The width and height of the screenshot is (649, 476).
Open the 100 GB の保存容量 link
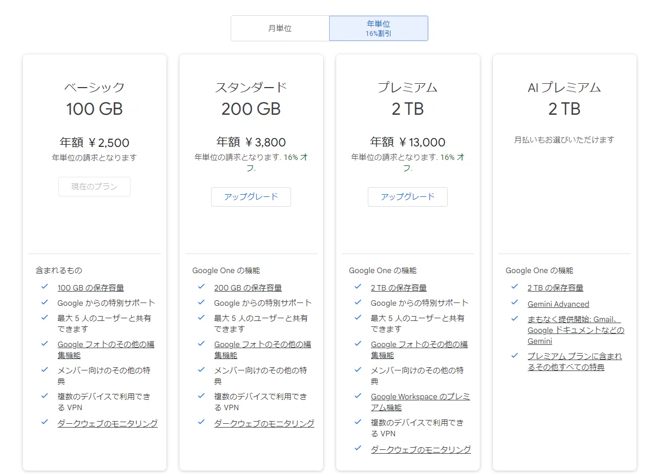[x=91, y=288]
